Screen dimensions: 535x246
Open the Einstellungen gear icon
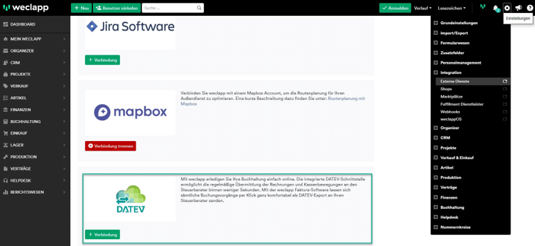(507, 8)
